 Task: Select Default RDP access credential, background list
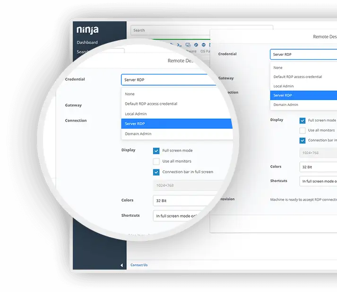click(x=303, y=77)
